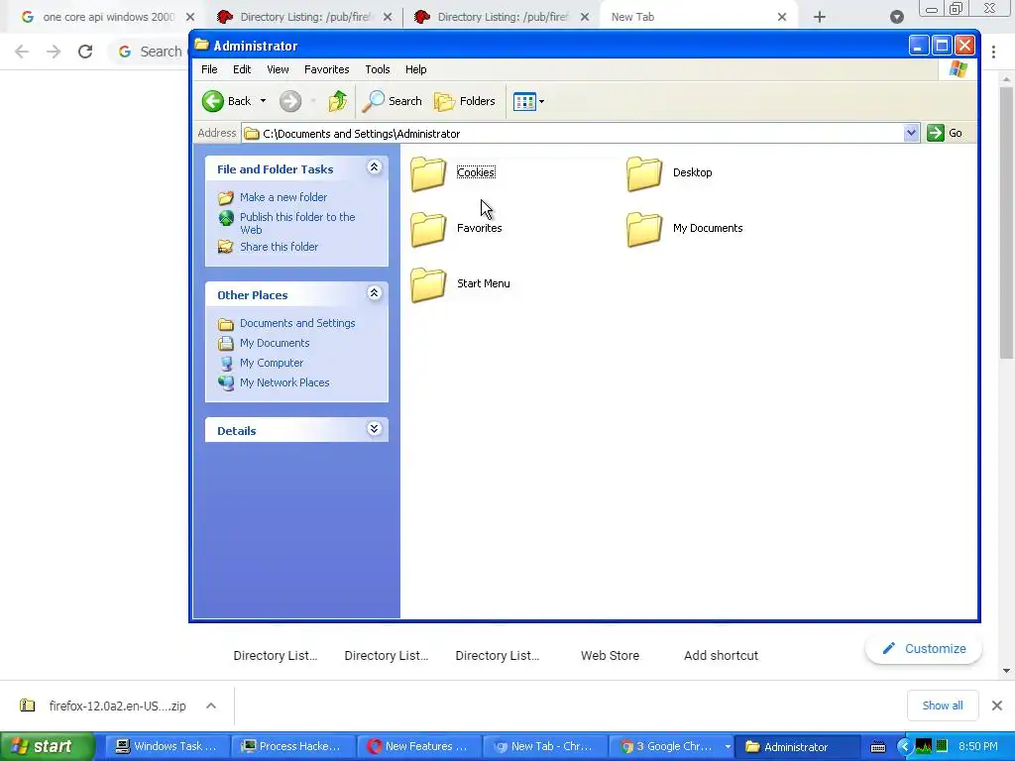Collapse the Other Places panel

[x=374, y=293]
